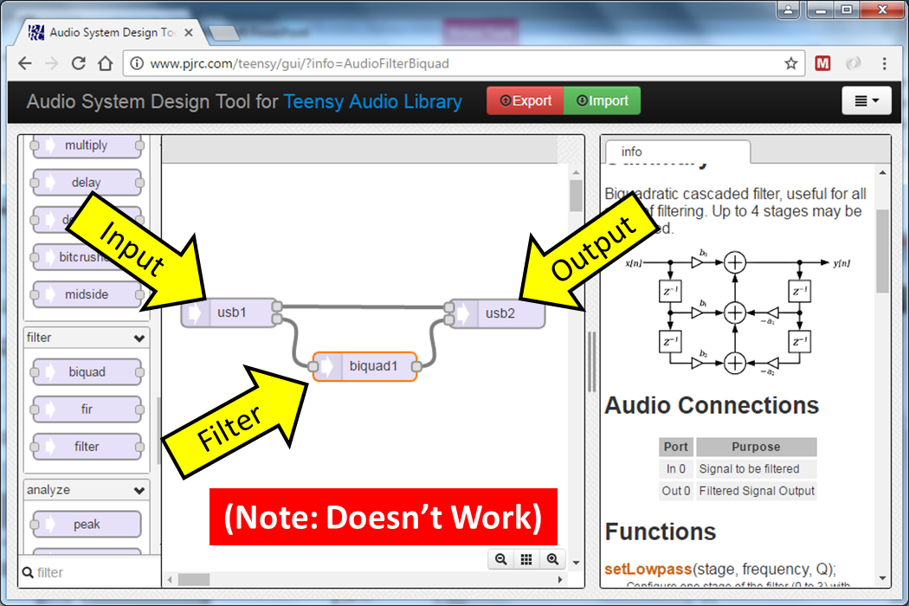Select the multiply node in palette
The height and width of the screenshot is (606, 909).
87,145
